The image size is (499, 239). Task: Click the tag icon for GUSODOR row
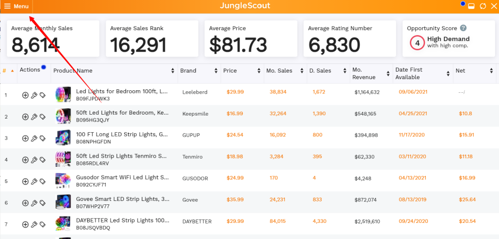click(x=42, y=181)
